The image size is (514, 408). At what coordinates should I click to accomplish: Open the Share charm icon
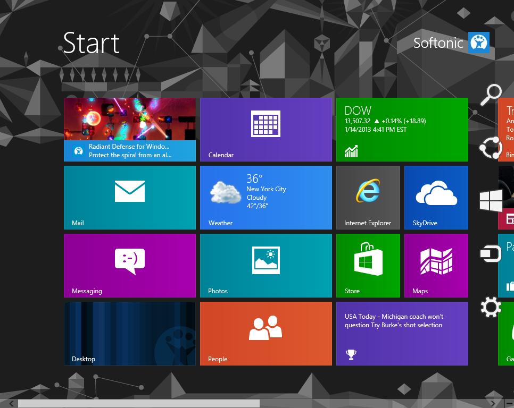click(490, 148)
